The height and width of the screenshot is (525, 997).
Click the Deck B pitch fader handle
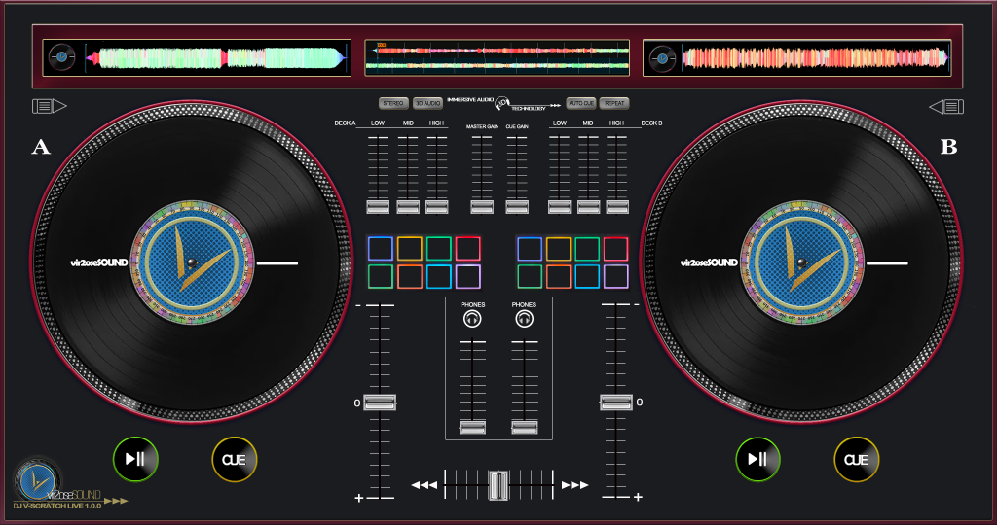pyautogui.click(x=616, y=402)
